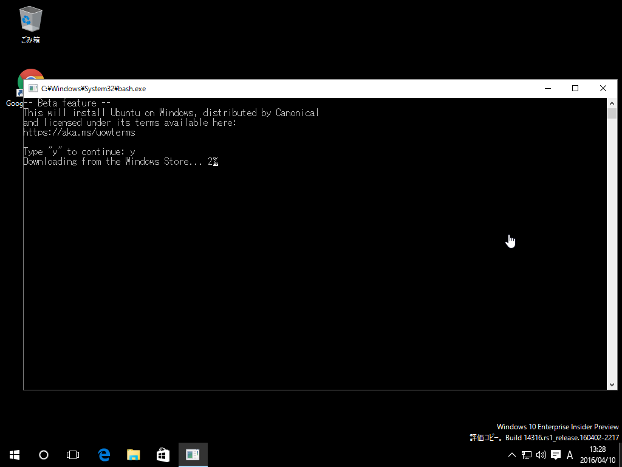Close the bash.exe window
The height and width of the screenshot is (467, 622).
603,89
